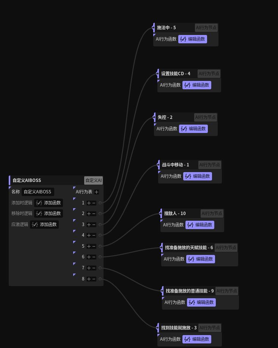Click 添加函数 next to 添加时逻辑
This screenshot has width=278, height=348.
[49, 203]
